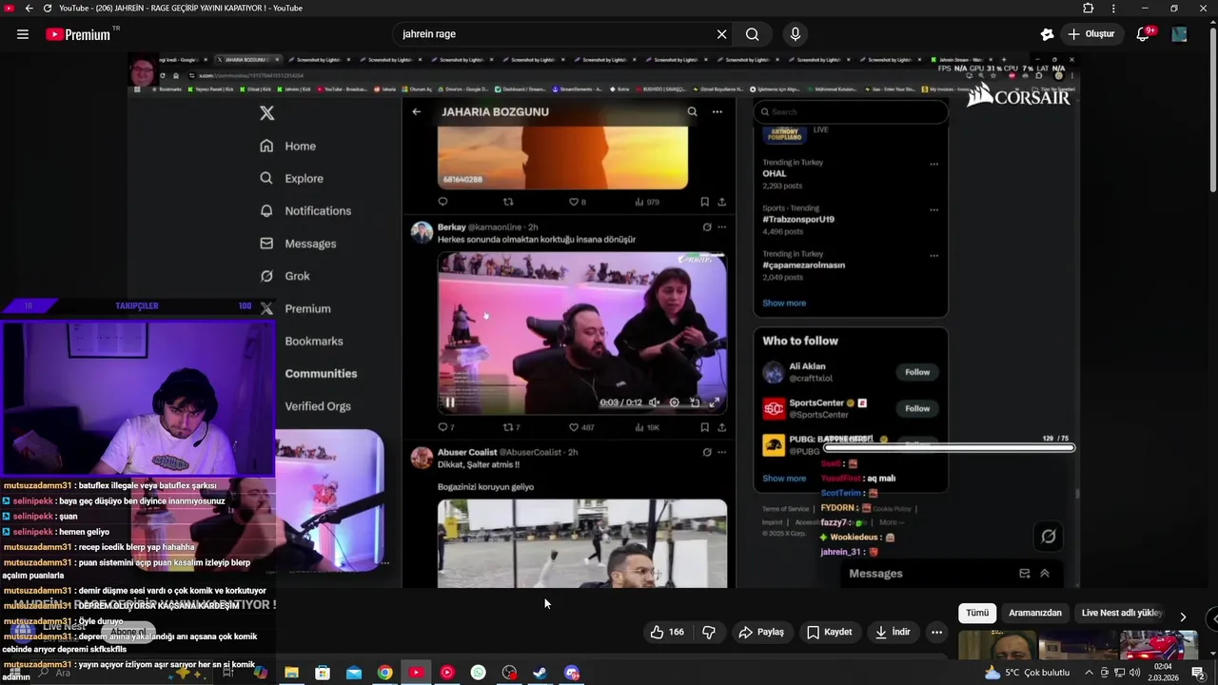The width and height of the screenshot is (1218, 685).
Task: Open Steam from the taskbar
Action: point(540,673)
